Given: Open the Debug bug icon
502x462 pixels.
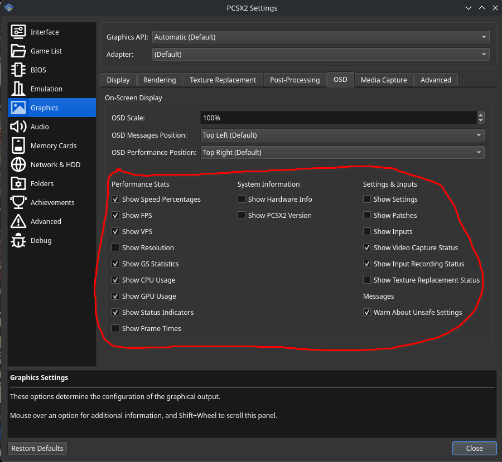Looking at the screenshot, I should tap(18, 240).
